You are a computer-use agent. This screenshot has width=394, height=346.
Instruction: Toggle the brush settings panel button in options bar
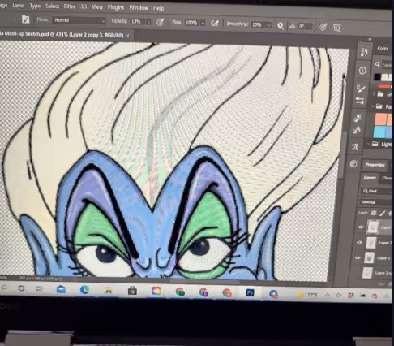(26, 19)
